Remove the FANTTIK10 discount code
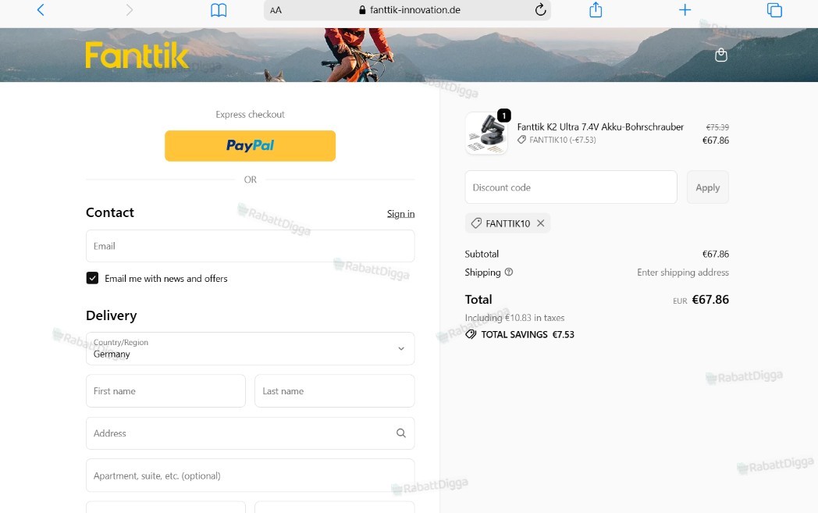 540,223
